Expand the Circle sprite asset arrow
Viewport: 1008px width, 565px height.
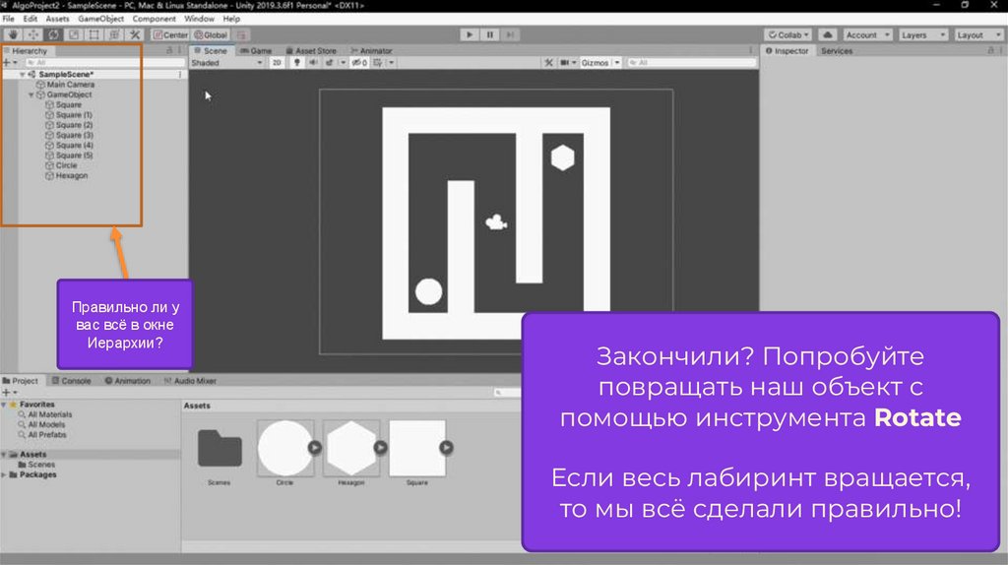coord(314,447)
